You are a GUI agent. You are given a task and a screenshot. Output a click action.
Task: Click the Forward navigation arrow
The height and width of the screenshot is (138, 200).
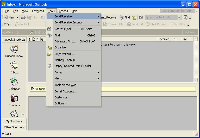click(17, 32)
